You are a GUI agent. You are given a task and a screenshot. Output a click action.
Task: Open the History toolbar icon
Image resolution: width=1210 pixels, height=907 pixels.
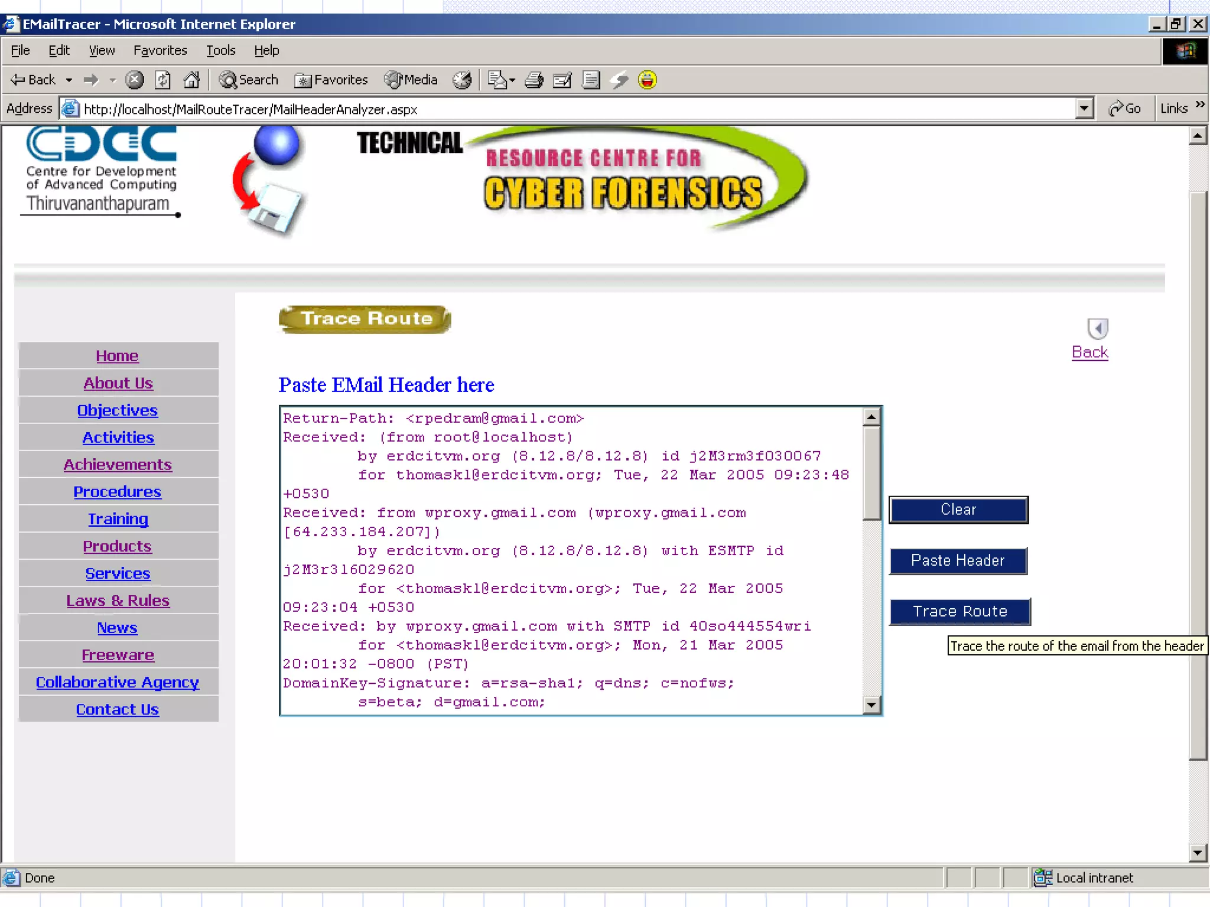click(462, 80)
